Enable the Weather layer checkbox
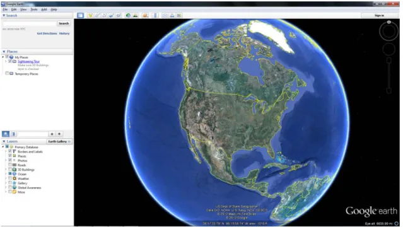This screenshot has height=227, width=403. tap(10, 178)
